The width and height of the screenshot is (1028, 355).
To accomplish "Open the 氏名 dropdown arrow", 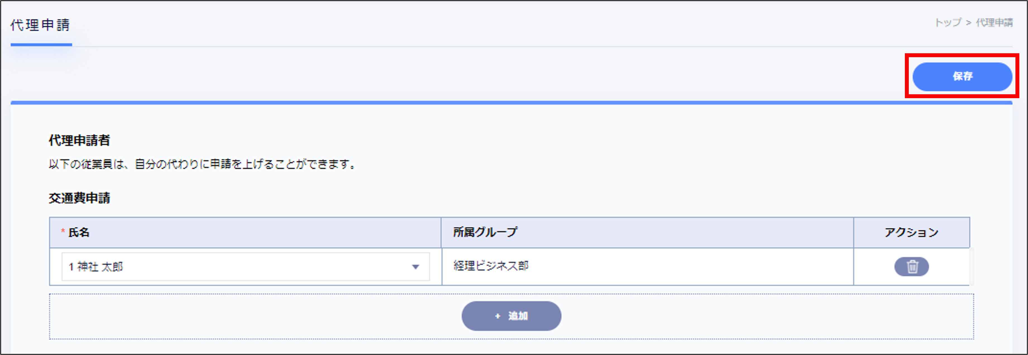I will tap(415, 267).
